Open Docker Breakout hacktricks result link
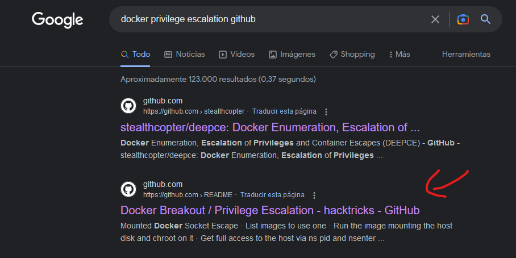Image resolution: width=516 pixels, height=258 pixels. pos(270,210)
